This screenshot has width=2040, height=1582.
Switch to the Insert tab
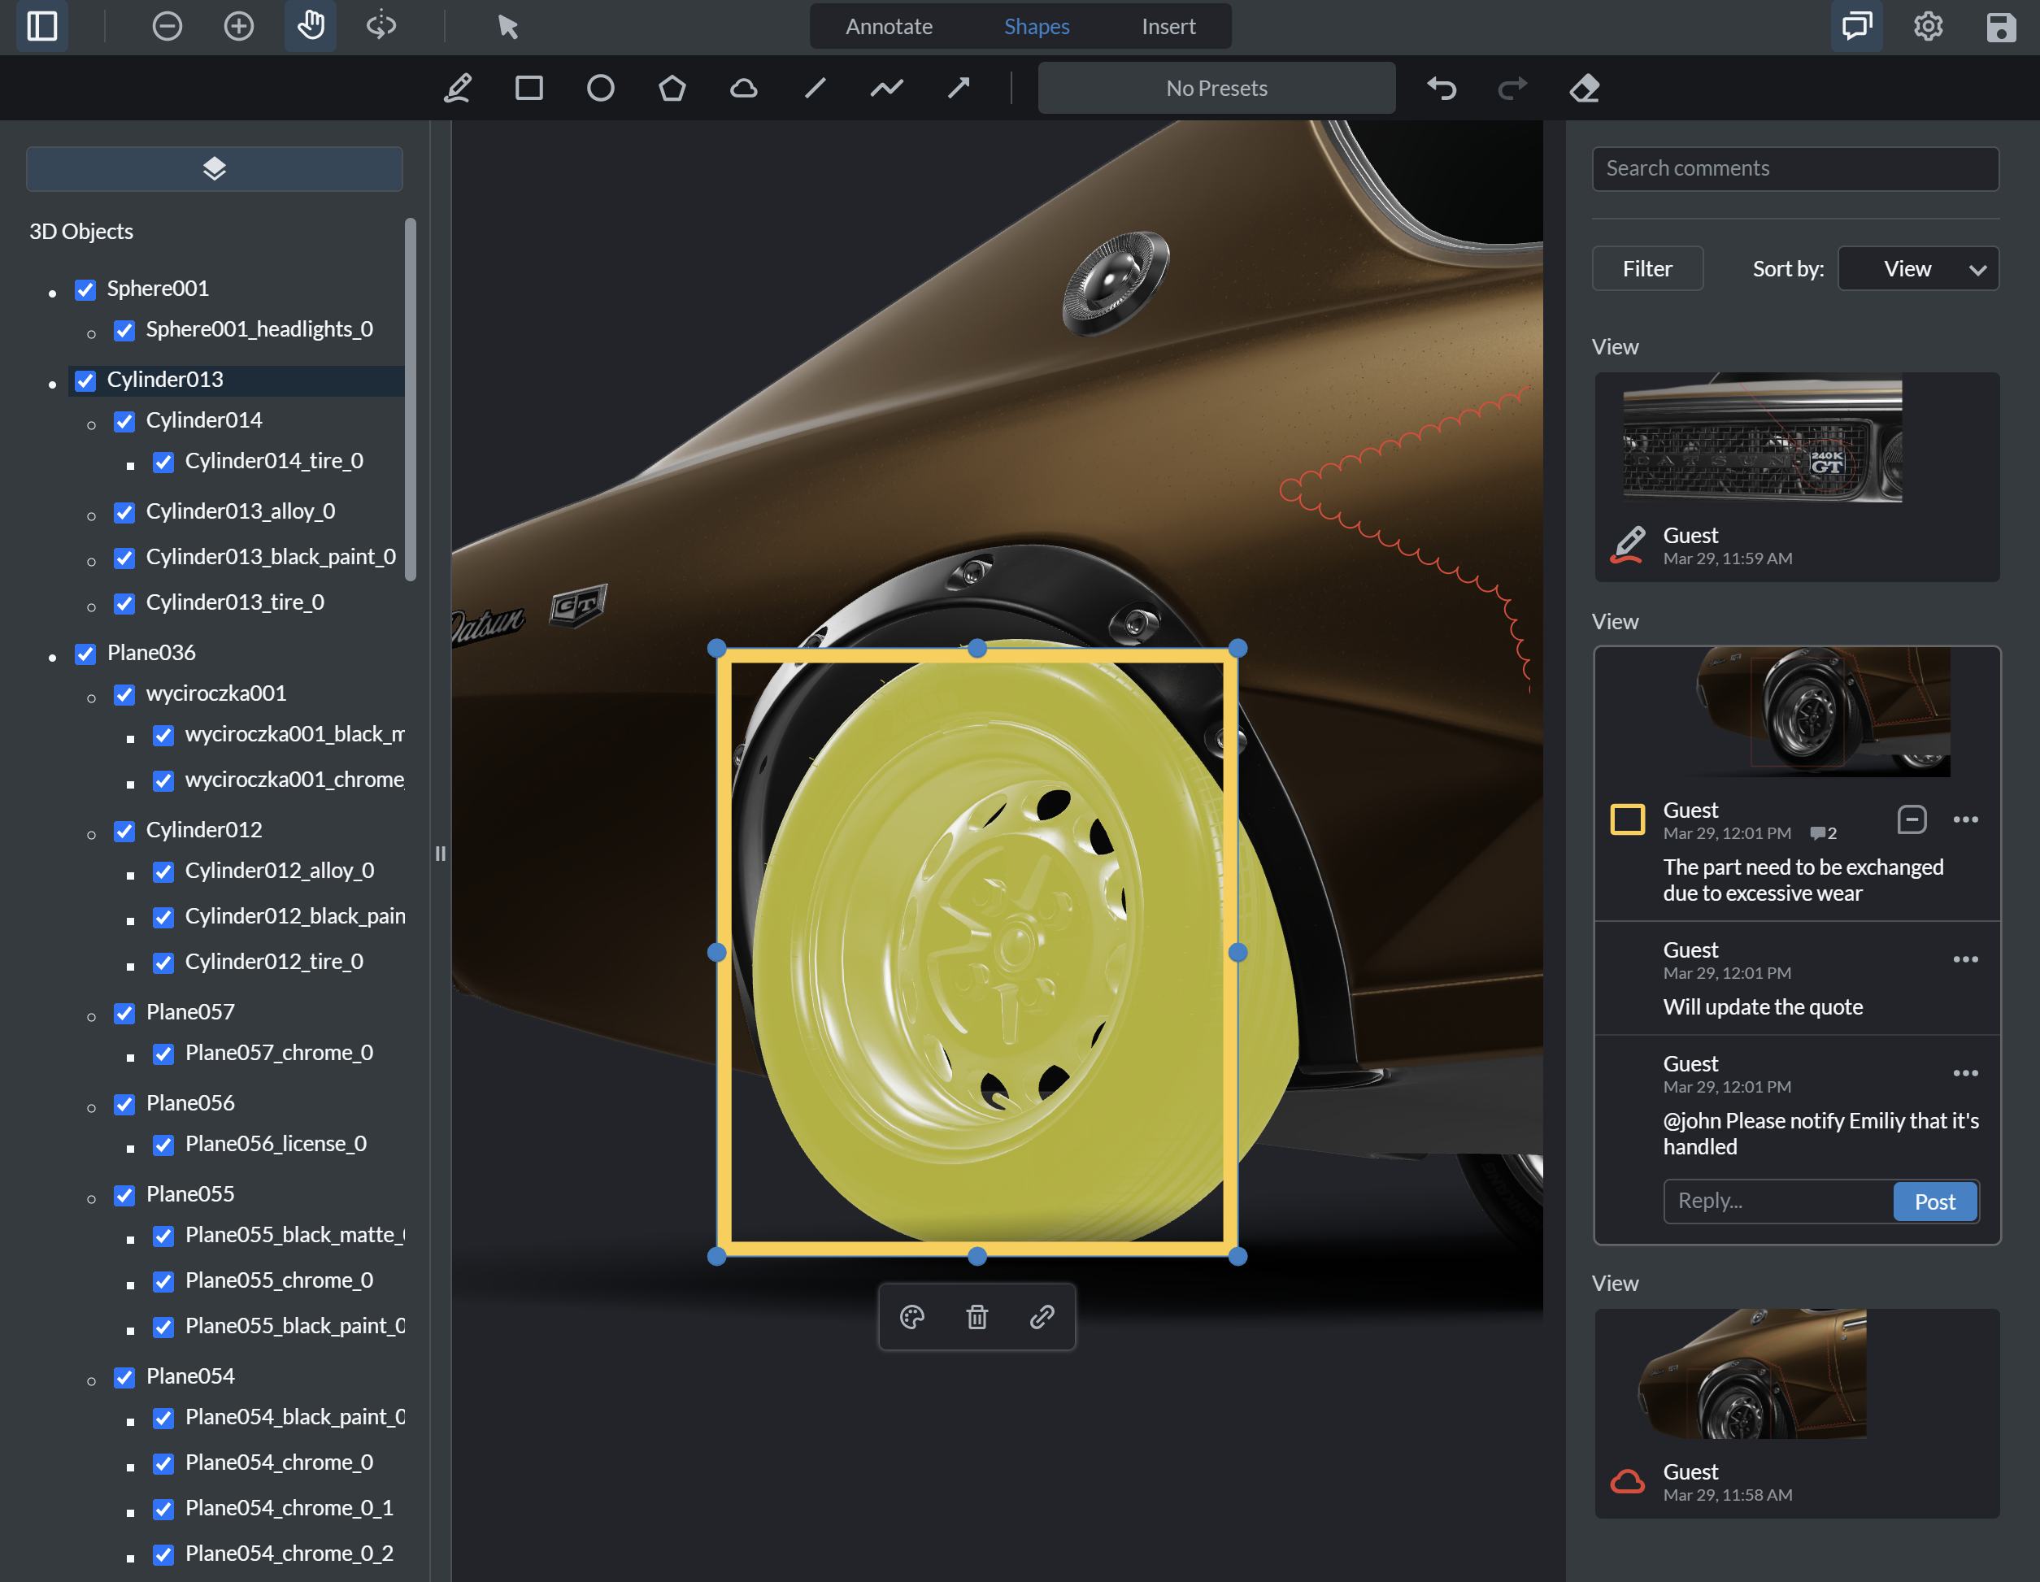1168,26
